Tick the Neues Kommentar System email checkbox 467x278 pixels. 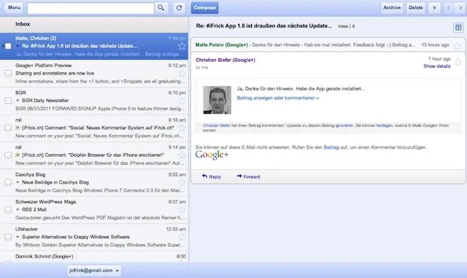[x=8, y=128]
